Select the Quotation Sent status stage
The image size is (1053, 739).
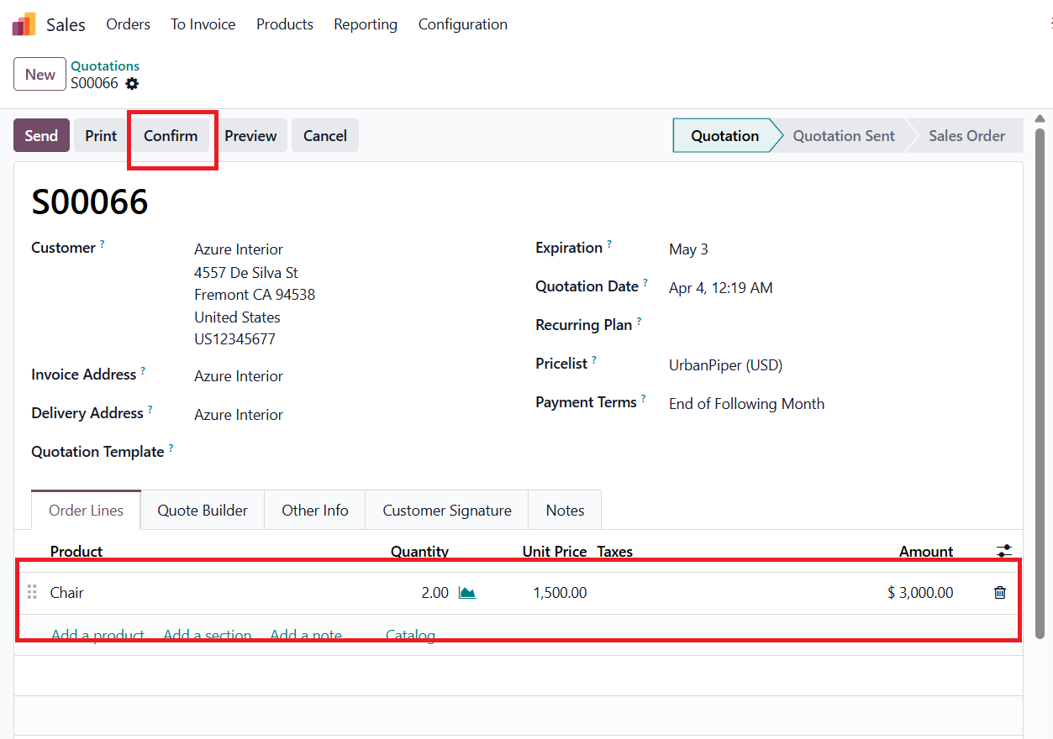[x=844, y=136]
